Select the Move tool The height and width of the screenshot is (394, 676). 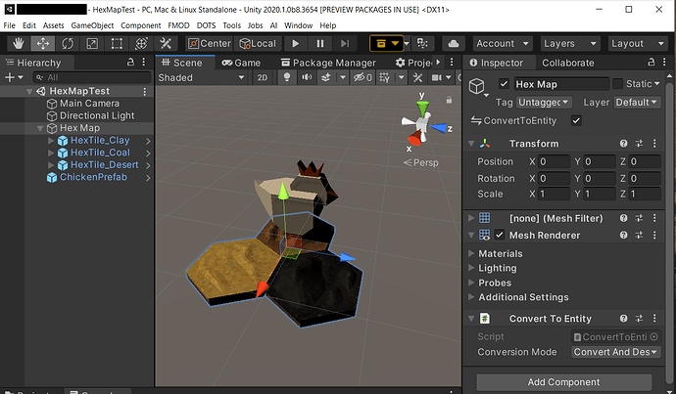pos(43,43)
